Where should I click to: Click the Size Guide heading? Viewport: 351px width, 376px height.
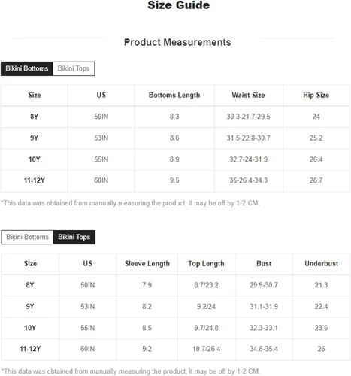pos(178,5)
